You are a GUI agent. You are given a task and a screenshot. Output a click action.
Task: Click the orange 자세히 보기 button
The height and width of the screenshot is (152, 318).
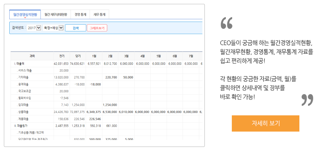(x=265, y=123)
